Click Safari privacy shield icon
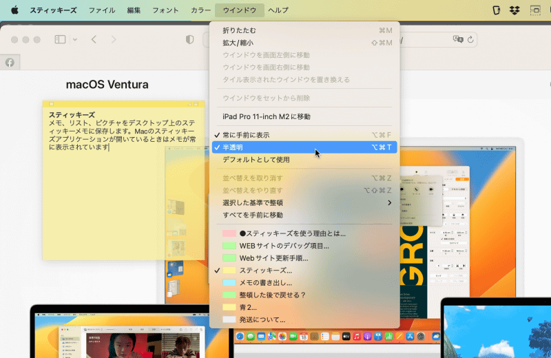Image resolution: width=551 pixels, height=358 pixels. [x=190, y=39]
